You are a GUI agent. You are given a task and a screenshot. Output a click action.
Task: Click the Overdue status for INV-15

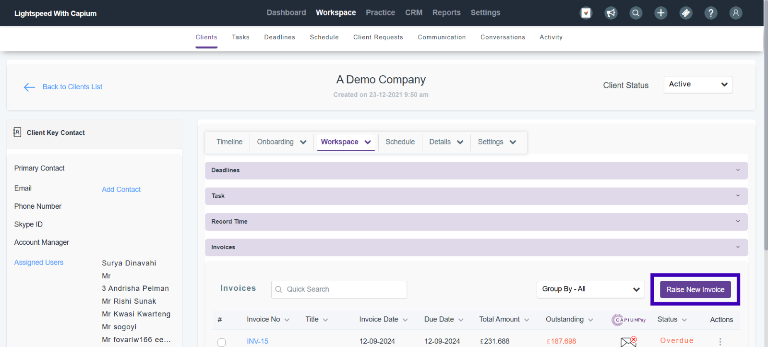pos(677,341)
